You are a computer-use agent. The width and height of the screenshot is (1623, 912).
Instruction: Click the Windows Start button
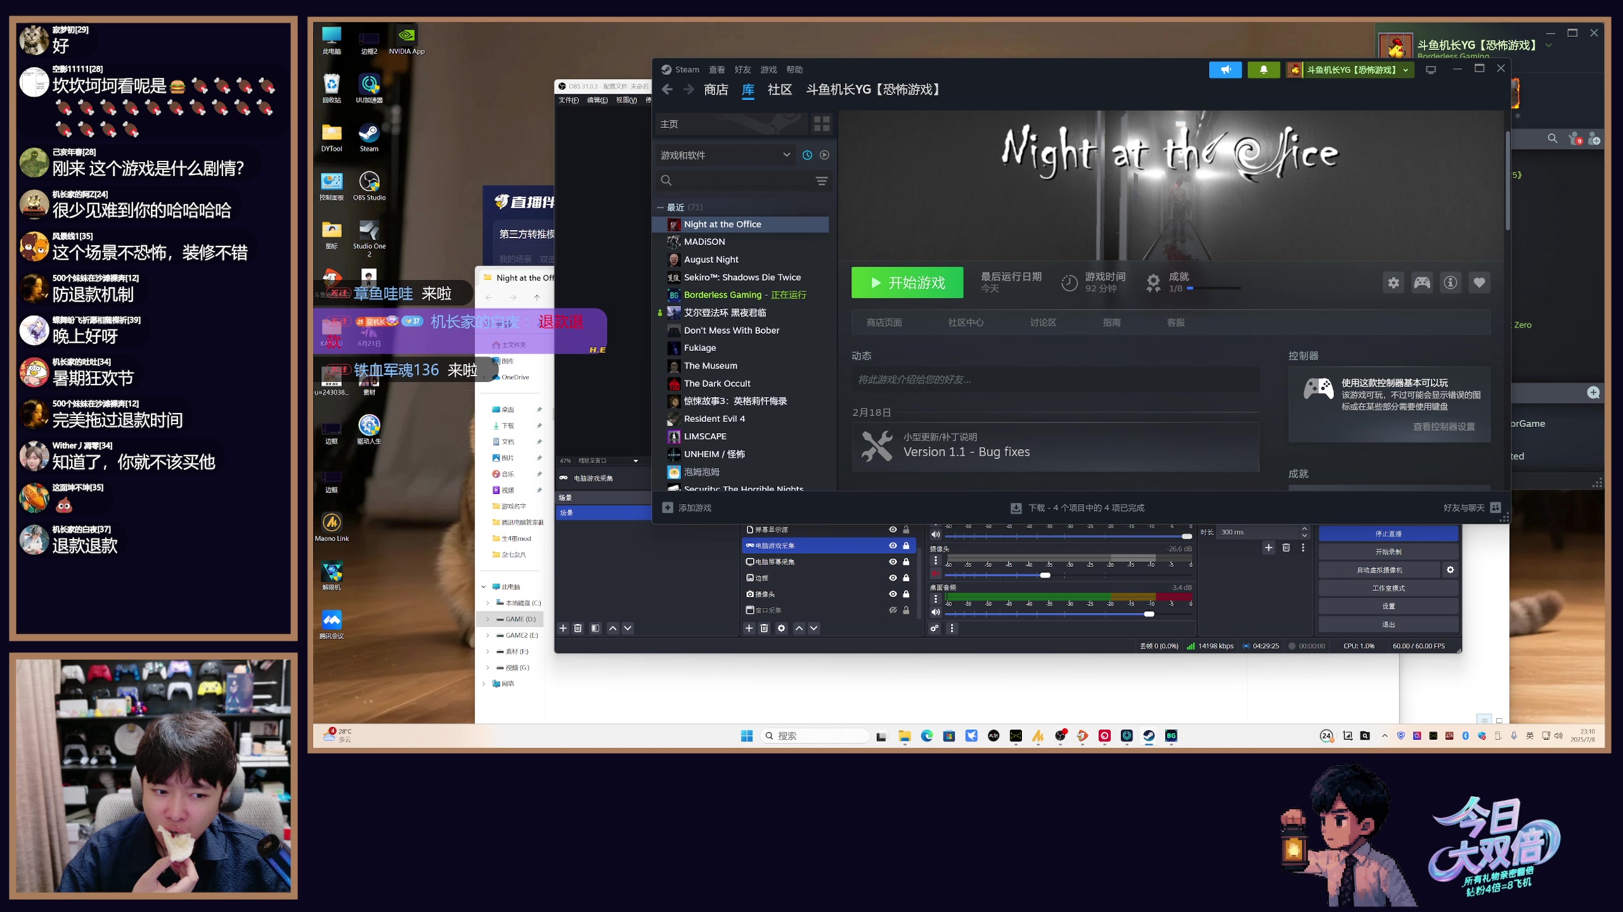[747, 736]
